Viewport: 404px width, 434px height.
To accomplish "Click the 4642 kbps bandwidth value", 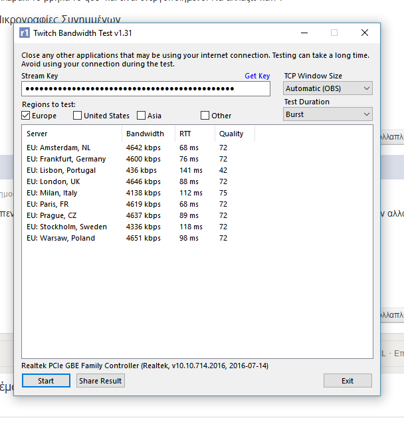I will pyautogui.click(x=144, y=148).
